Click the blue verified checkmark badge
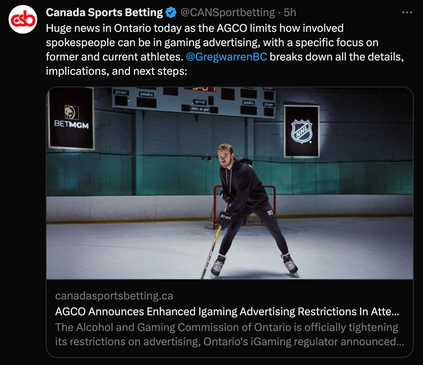423x365 pixels. [x=171, y=13]
